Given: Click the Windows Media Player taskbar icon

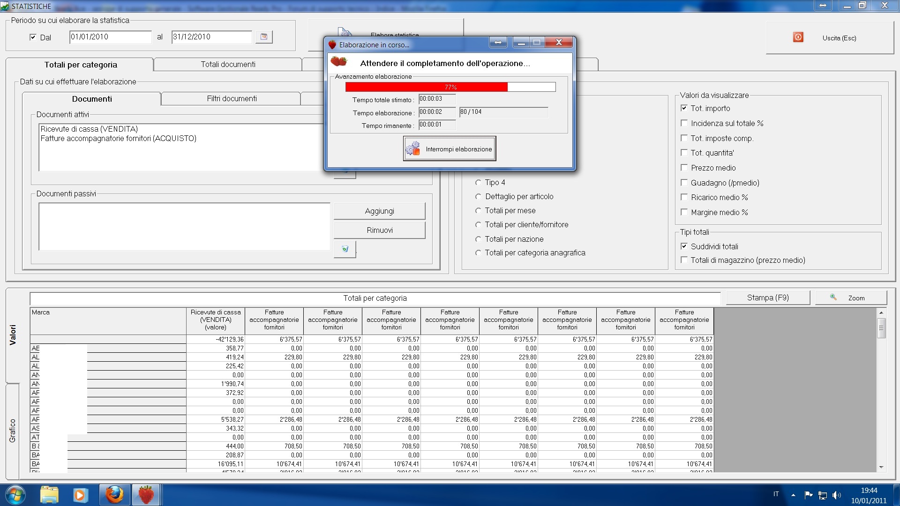Looking at the screenshot, I should coord(80,495).
